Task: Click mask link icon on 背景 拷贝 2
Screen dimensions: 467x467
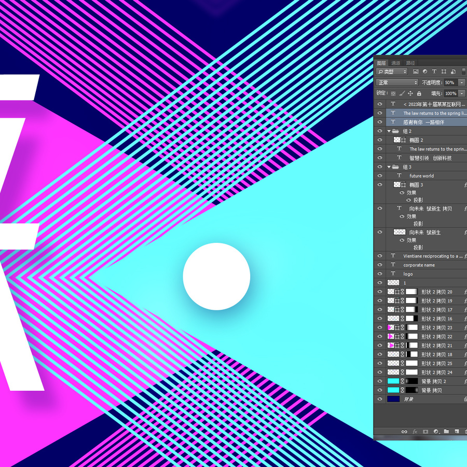Action: pyautogui.click(x=402, y=381)
